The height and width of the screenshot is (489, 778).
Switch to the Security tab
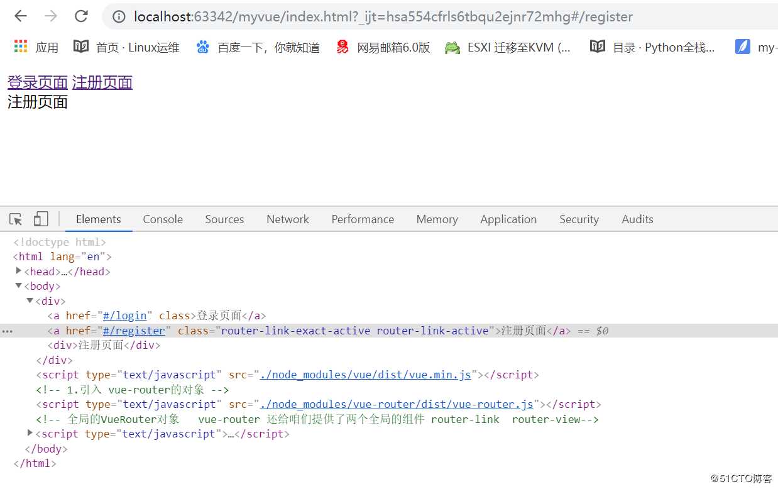(x=579, y=219)
